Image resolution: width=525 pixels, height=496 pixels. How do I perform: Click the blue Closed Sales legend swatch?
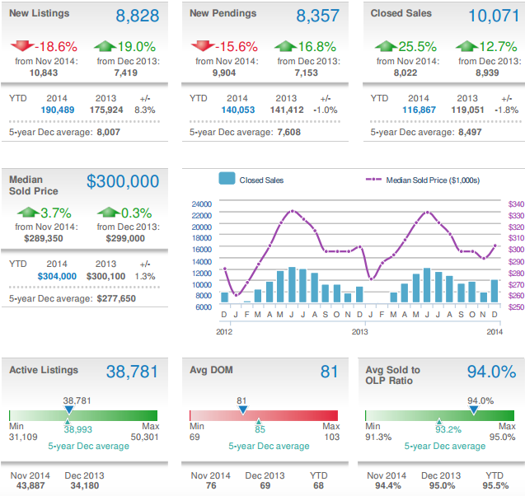(227, 179)
